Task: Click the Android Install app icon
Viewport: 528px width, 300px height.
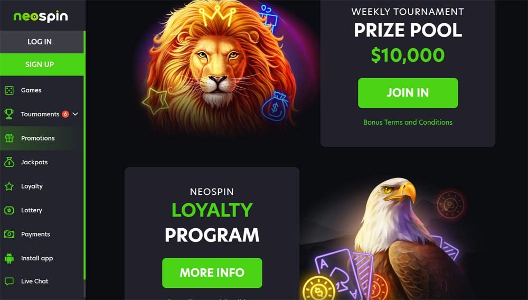Action: click(x=9, y=258)
